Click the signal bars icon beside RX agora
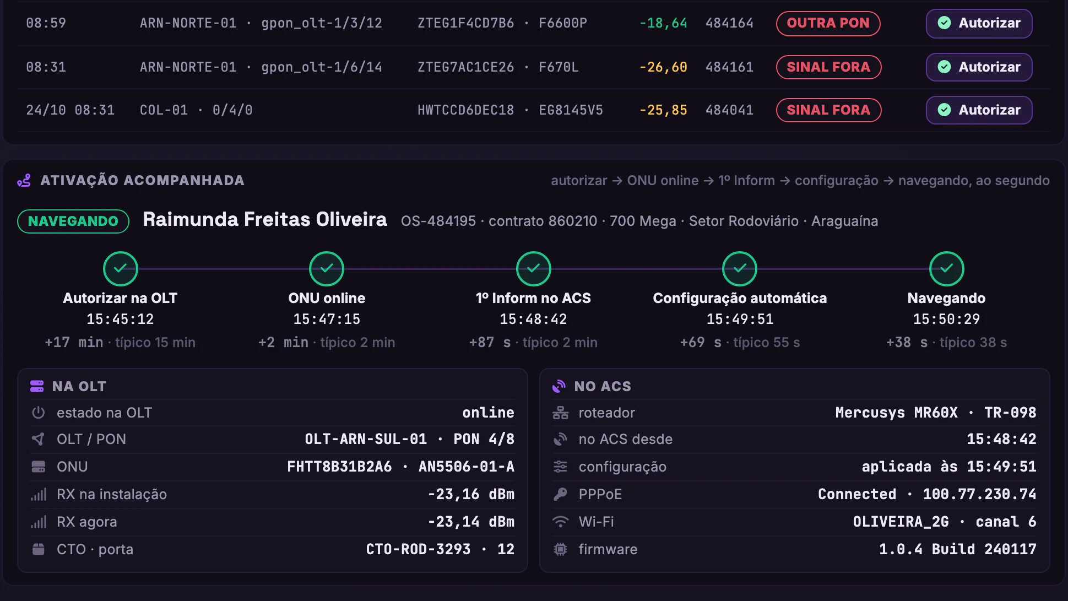The height and width of the screenshot is (601, 1068). point(39,522)
